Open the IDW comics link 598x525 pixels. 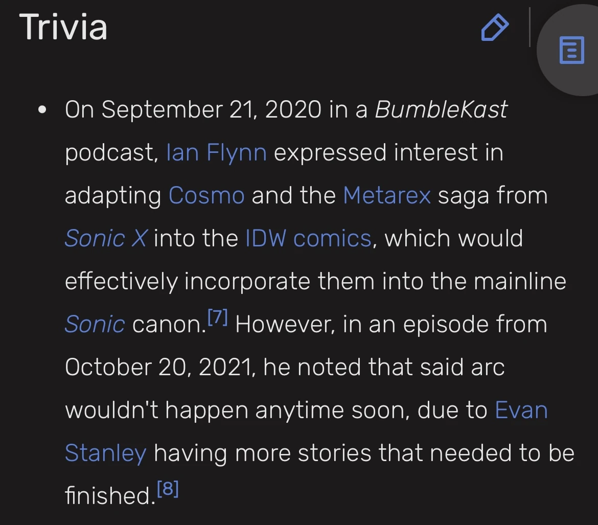click(308, 238)
